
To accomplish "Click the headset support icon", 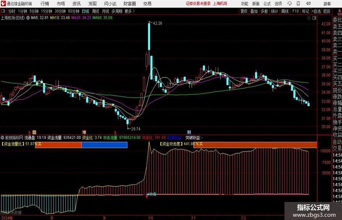I will (x=290, y=4).
